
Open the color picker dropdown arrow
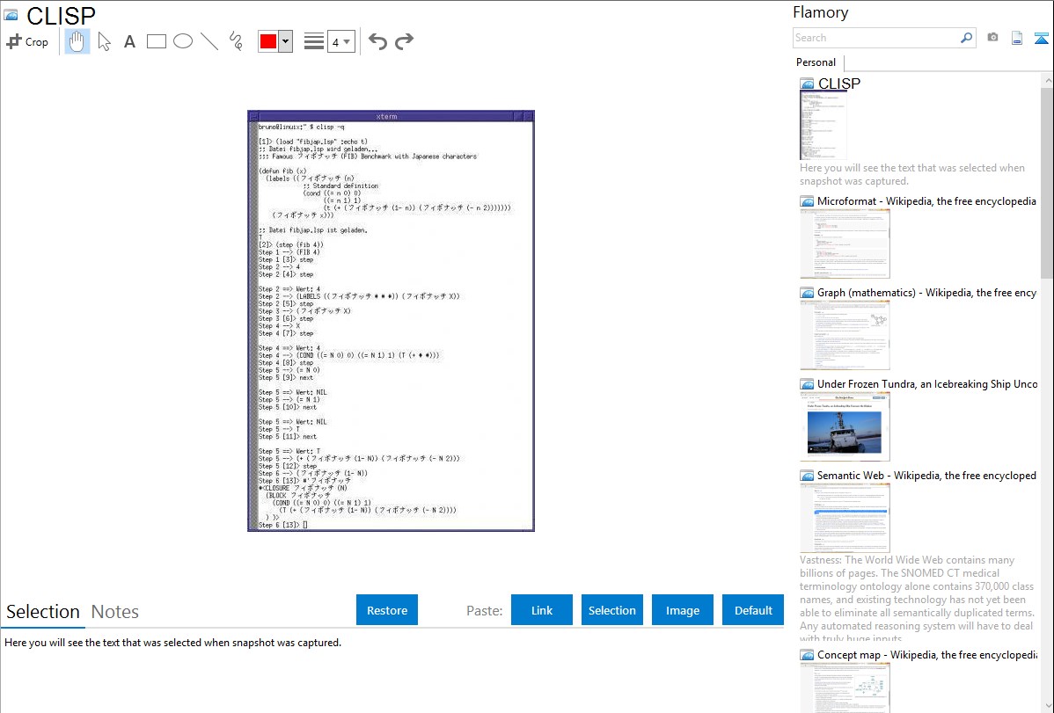[285, 41]
